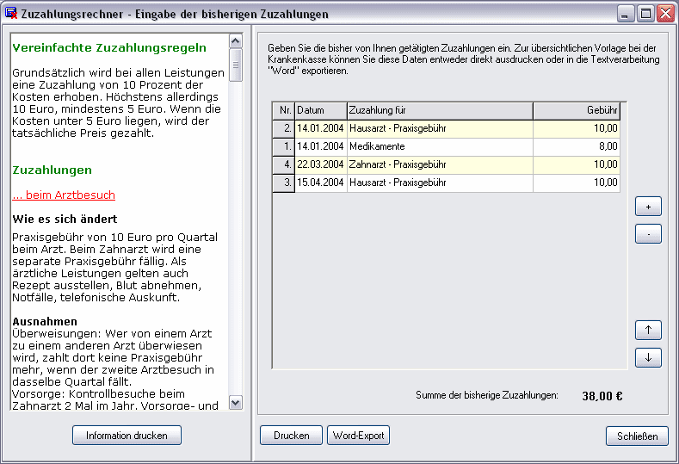This screenshot has height=464, width=679.
Task: Click the fee cell of row 3.
Action: point(577,183)
